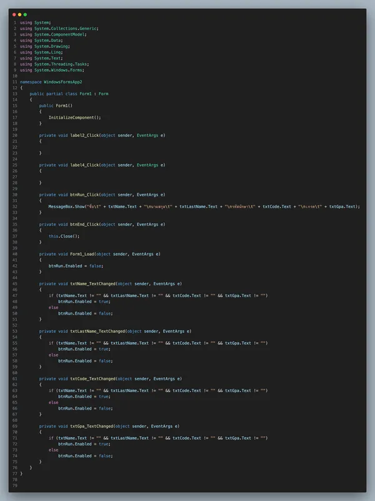The height and width of the screenshot is (501, 375).
Task: Click 'public partial class Form1 : Form' line
Action: tap(69, 94)
